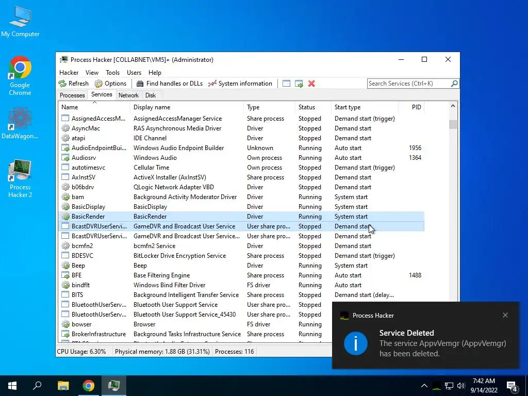
Task: Open the Tools menu
Action: point(112,72)
